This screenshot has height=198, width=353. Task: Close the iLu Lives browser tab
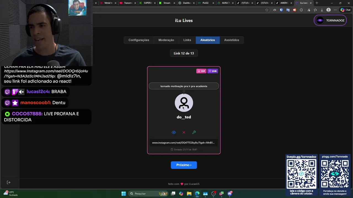(311, 3)
